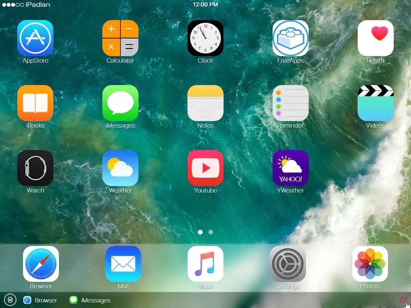This screenshot has height=308, width=411.
Task: Click the red power button
Action: click(402, 300)
